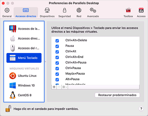
Task: Click the Parallels Windows monitor sidebar icon
Action: 13,29
